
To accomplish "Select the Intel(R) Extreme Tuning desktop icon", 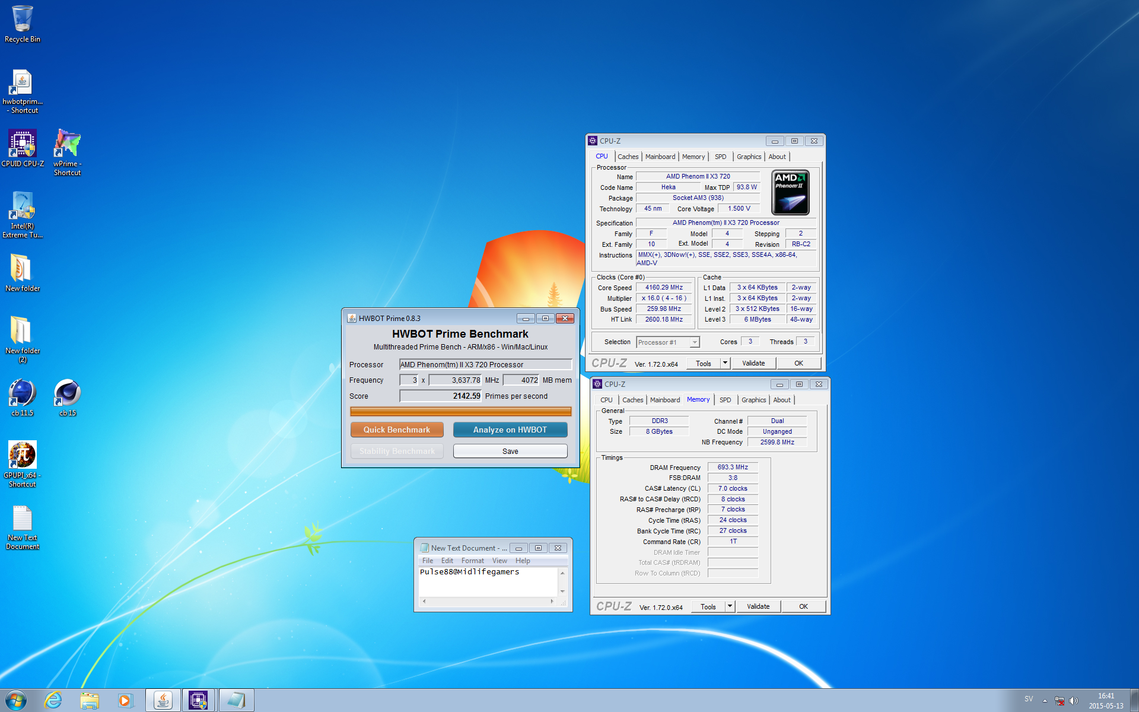I will coord(23,215).
